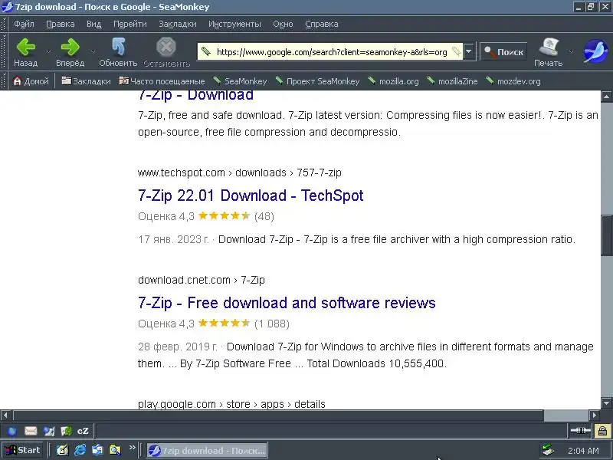The width and height of the screenshot is (613, 460).
Task: Open the Справка menu
Action: (321, 24)
